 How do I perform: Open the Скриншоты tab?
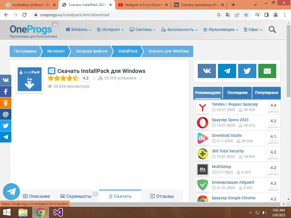click(x=76, y=196)
